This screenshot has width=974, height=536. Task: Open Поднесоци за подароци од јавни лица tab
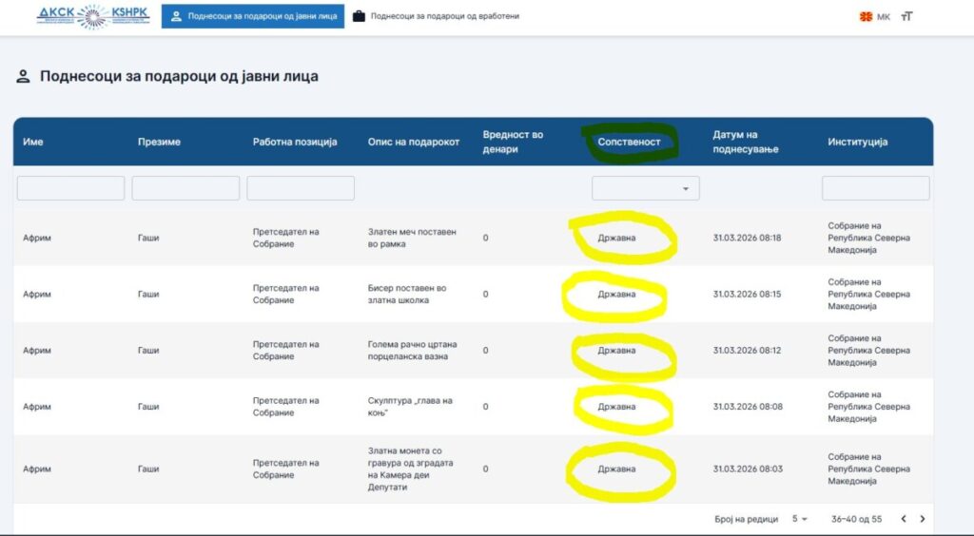pyautogui.click(x=253, y=16)
